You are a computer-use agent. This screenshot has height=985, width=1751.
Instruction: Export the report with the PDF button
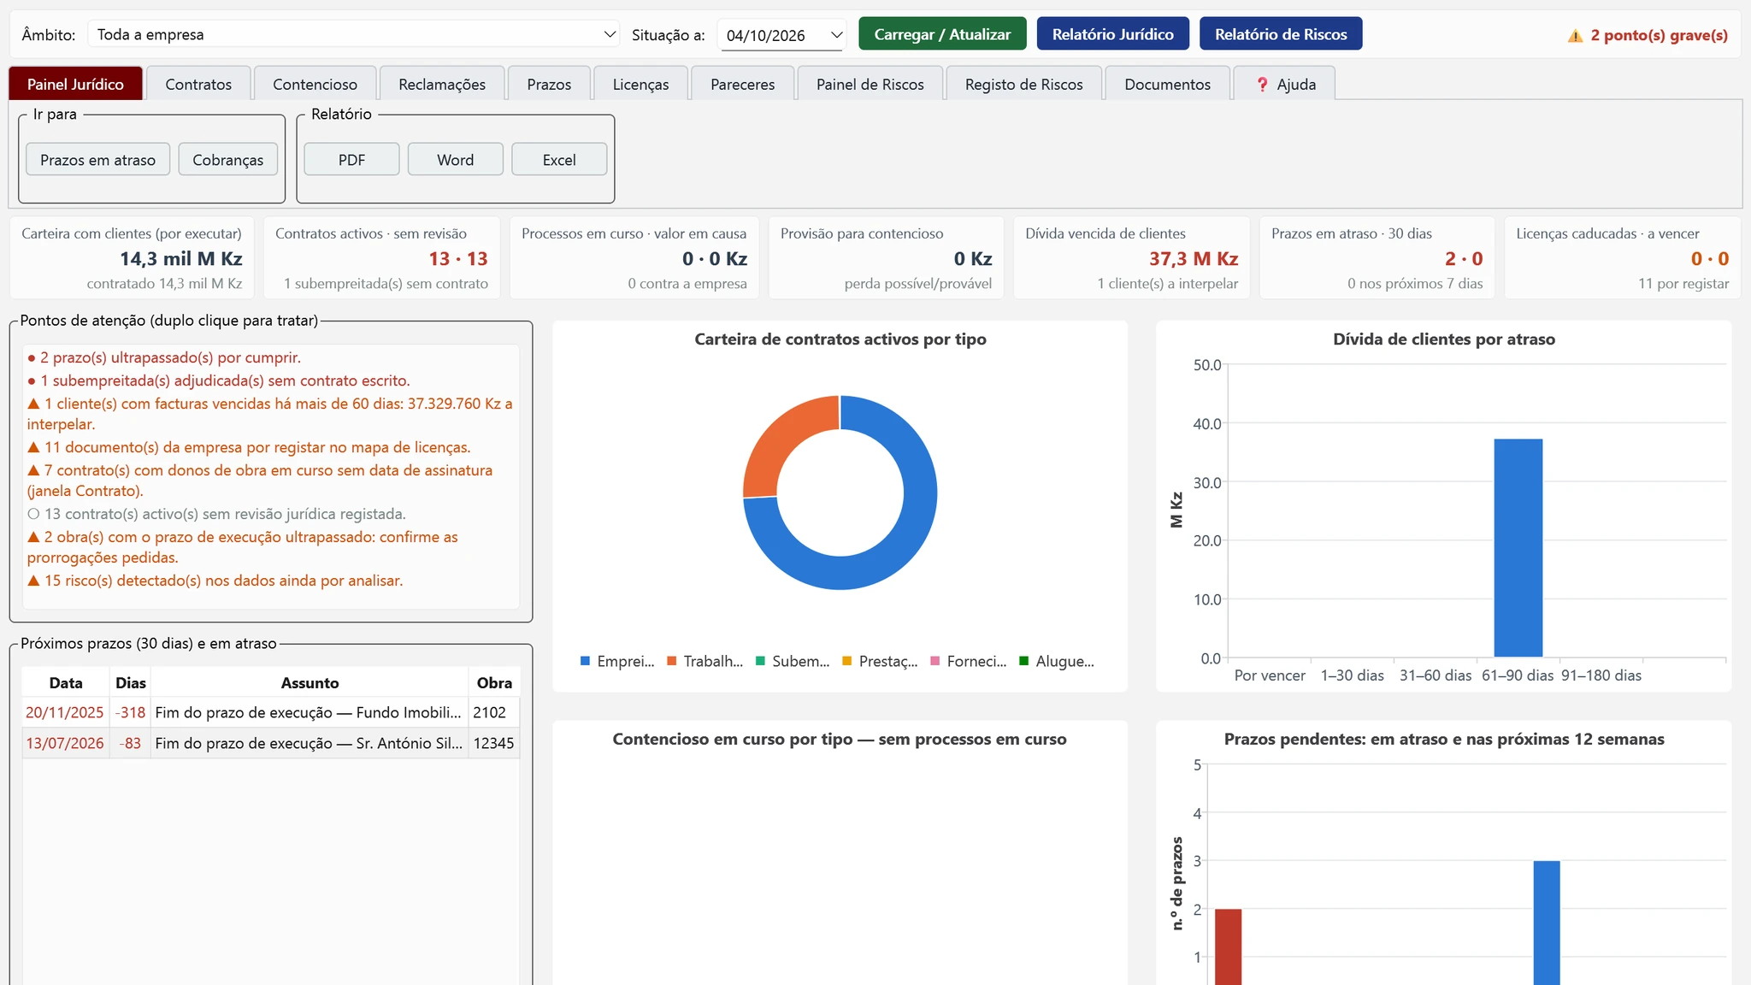(351, 160)
